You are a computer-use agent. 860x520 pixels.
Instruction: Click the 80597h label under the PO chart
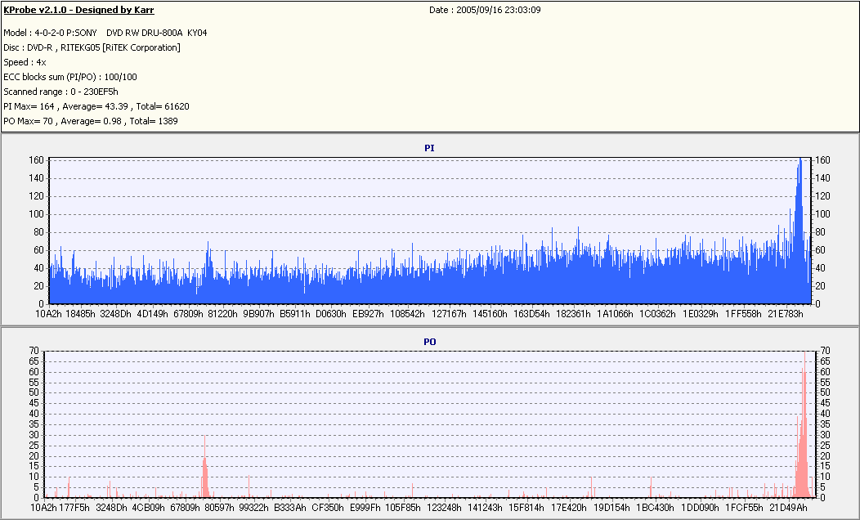[221, 508]
